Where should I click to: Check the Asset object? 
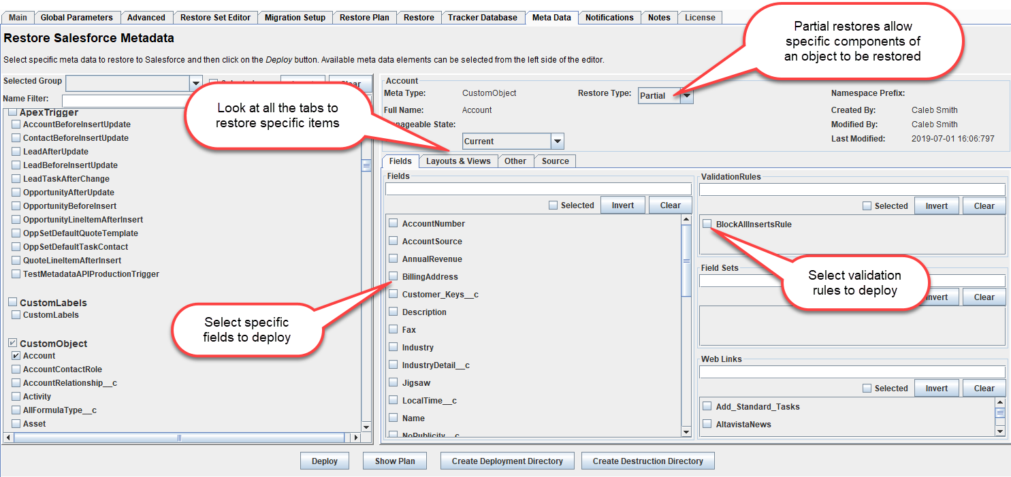pyautogui.click(x=16, y=424)
